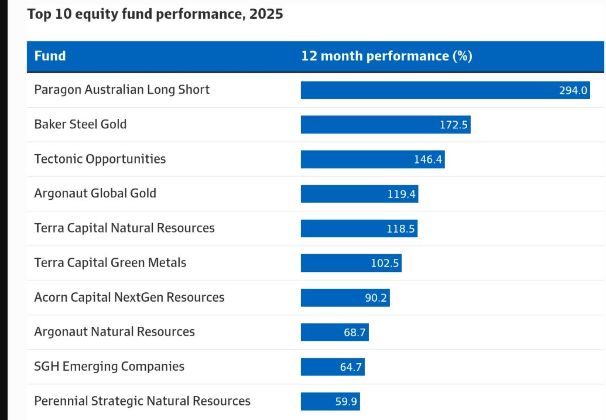Click the 'Fund' column header
This screenshot has height=420, width=606.
pos(50,56)
